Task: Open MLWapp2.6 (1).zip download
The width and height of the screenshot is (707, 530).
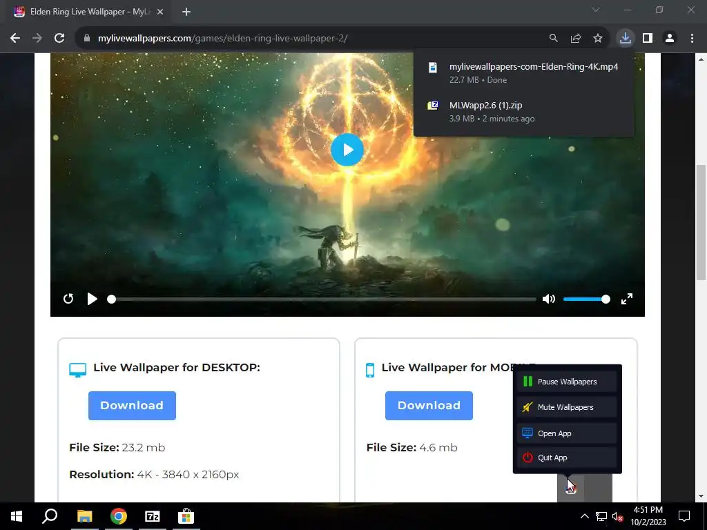Action: click(x=523, y=111)
